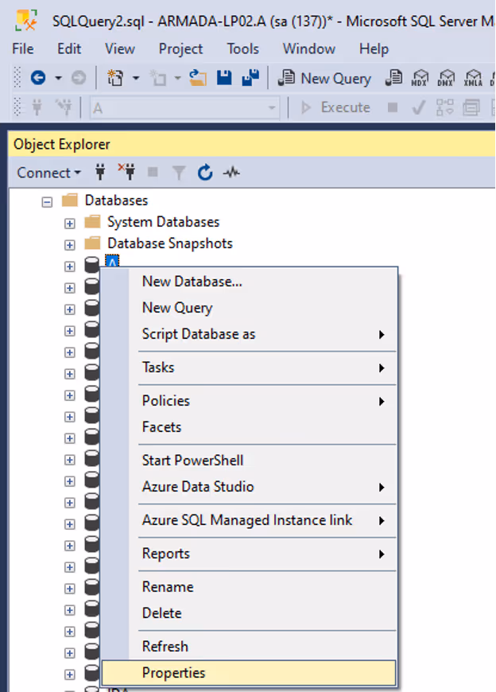Click Object Explorer Connect plug icon
Viewport: 496px width, 692px height.
coord(100,172)
